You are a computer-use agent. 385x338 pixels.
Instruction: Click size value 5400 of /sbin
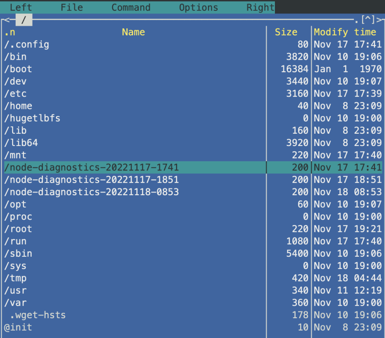(297, 253)
